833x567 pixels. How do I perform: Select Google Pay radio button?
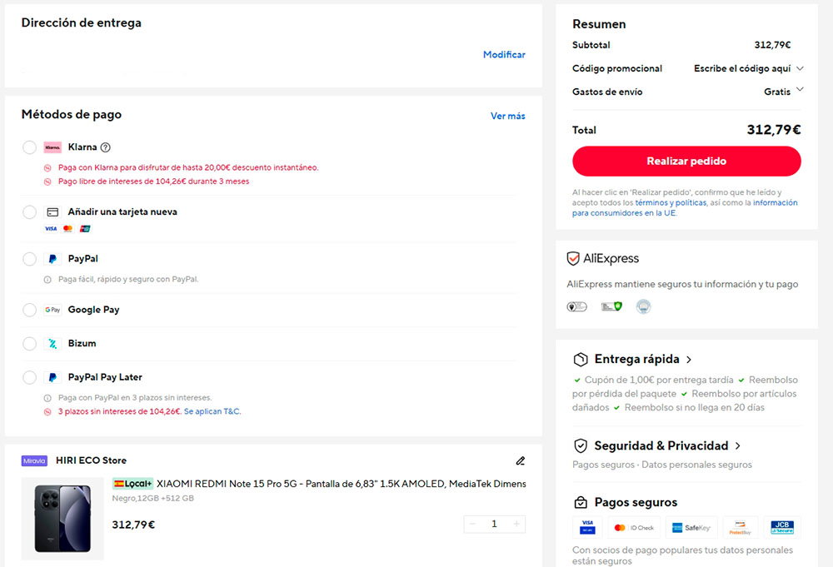[29, 310]
